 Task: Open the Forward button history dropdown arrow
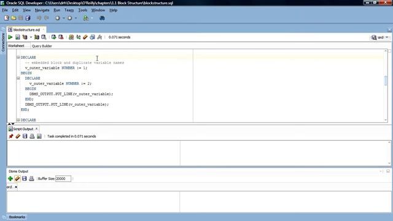pos(76,18)
